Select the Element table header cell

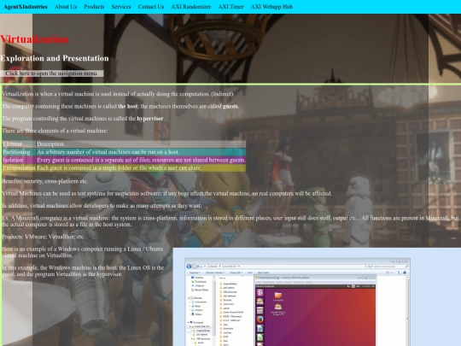point(19,144)
